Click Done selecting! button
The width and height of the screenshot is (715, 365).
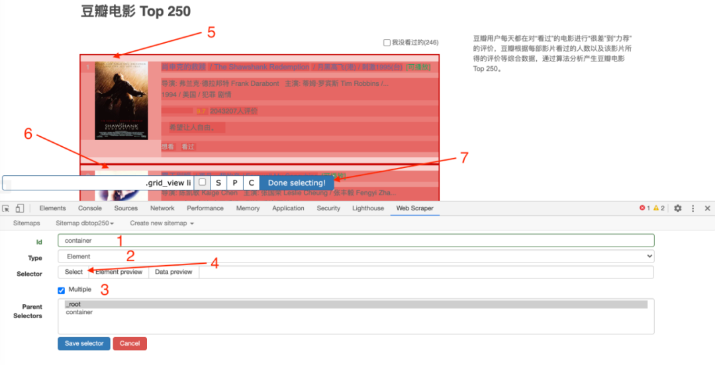[x=297, y=182]
